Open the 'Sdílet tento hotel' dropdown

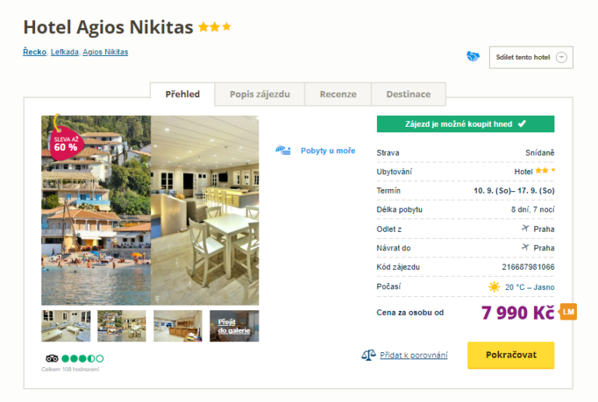(531, 58)
